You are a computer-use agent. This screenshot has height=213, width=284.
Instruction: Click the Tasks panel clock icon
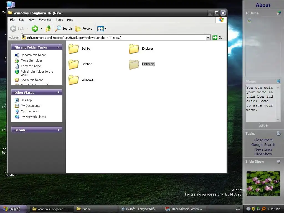(x=278, y=133)
